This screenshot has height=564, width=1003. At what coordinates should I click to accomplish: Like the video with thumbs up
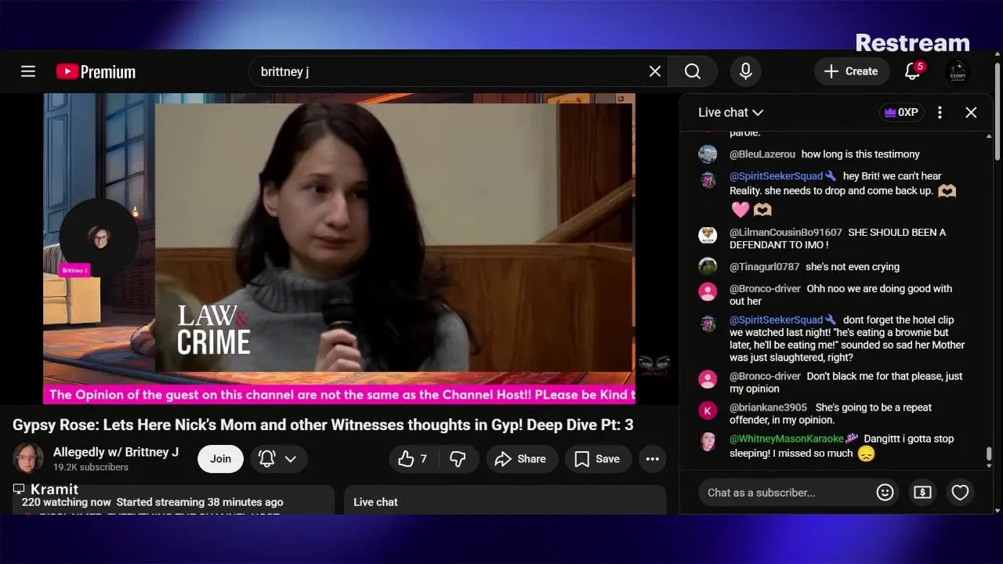coord(414,459)
